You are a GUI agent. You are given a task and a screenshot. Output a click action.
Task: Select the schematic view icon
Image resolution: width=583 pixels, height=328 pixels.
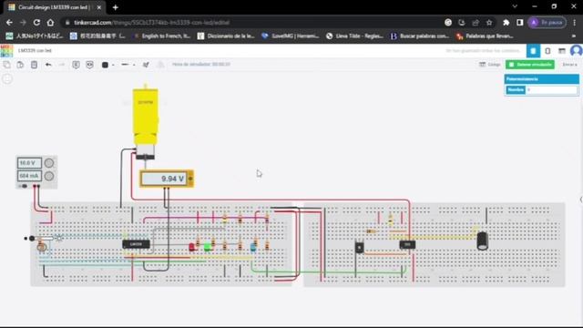tap(547, 51)
